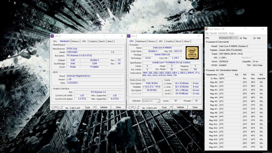
Task: Select Bench tab in the CPU CPU-Z window
Action: click(x=179, y=41)
